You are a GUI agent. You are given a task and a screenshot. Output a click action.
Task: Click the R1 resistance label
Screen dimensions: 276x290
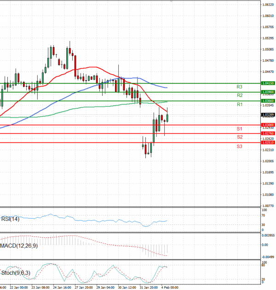point(240,105)
